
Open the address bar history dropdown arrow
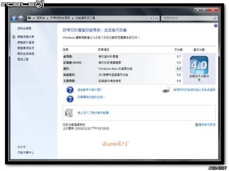point(151,18)
